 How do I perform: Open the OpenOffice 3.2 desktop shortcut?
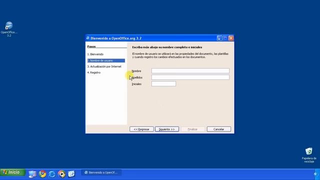9,29
